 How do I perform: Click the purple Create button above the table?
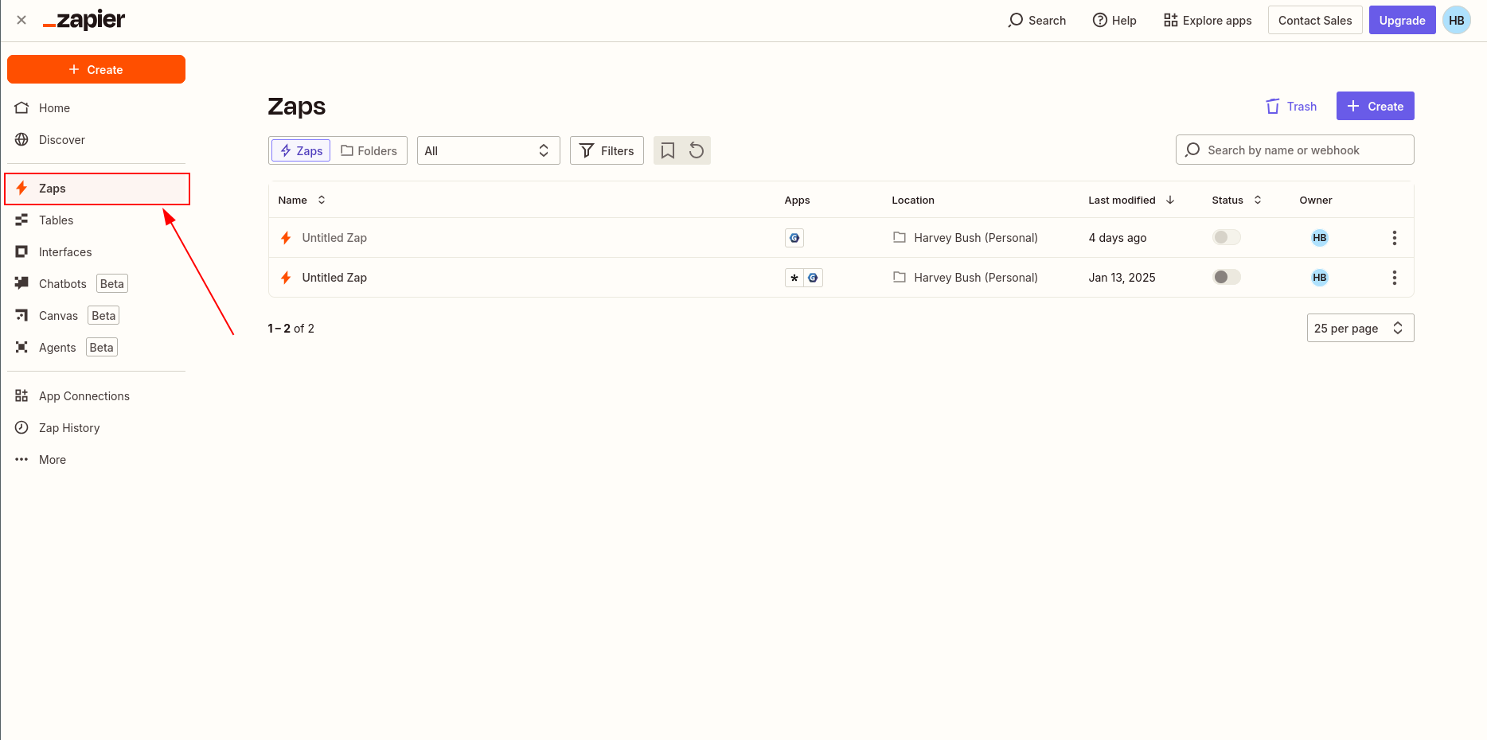tap(1375, 106)
